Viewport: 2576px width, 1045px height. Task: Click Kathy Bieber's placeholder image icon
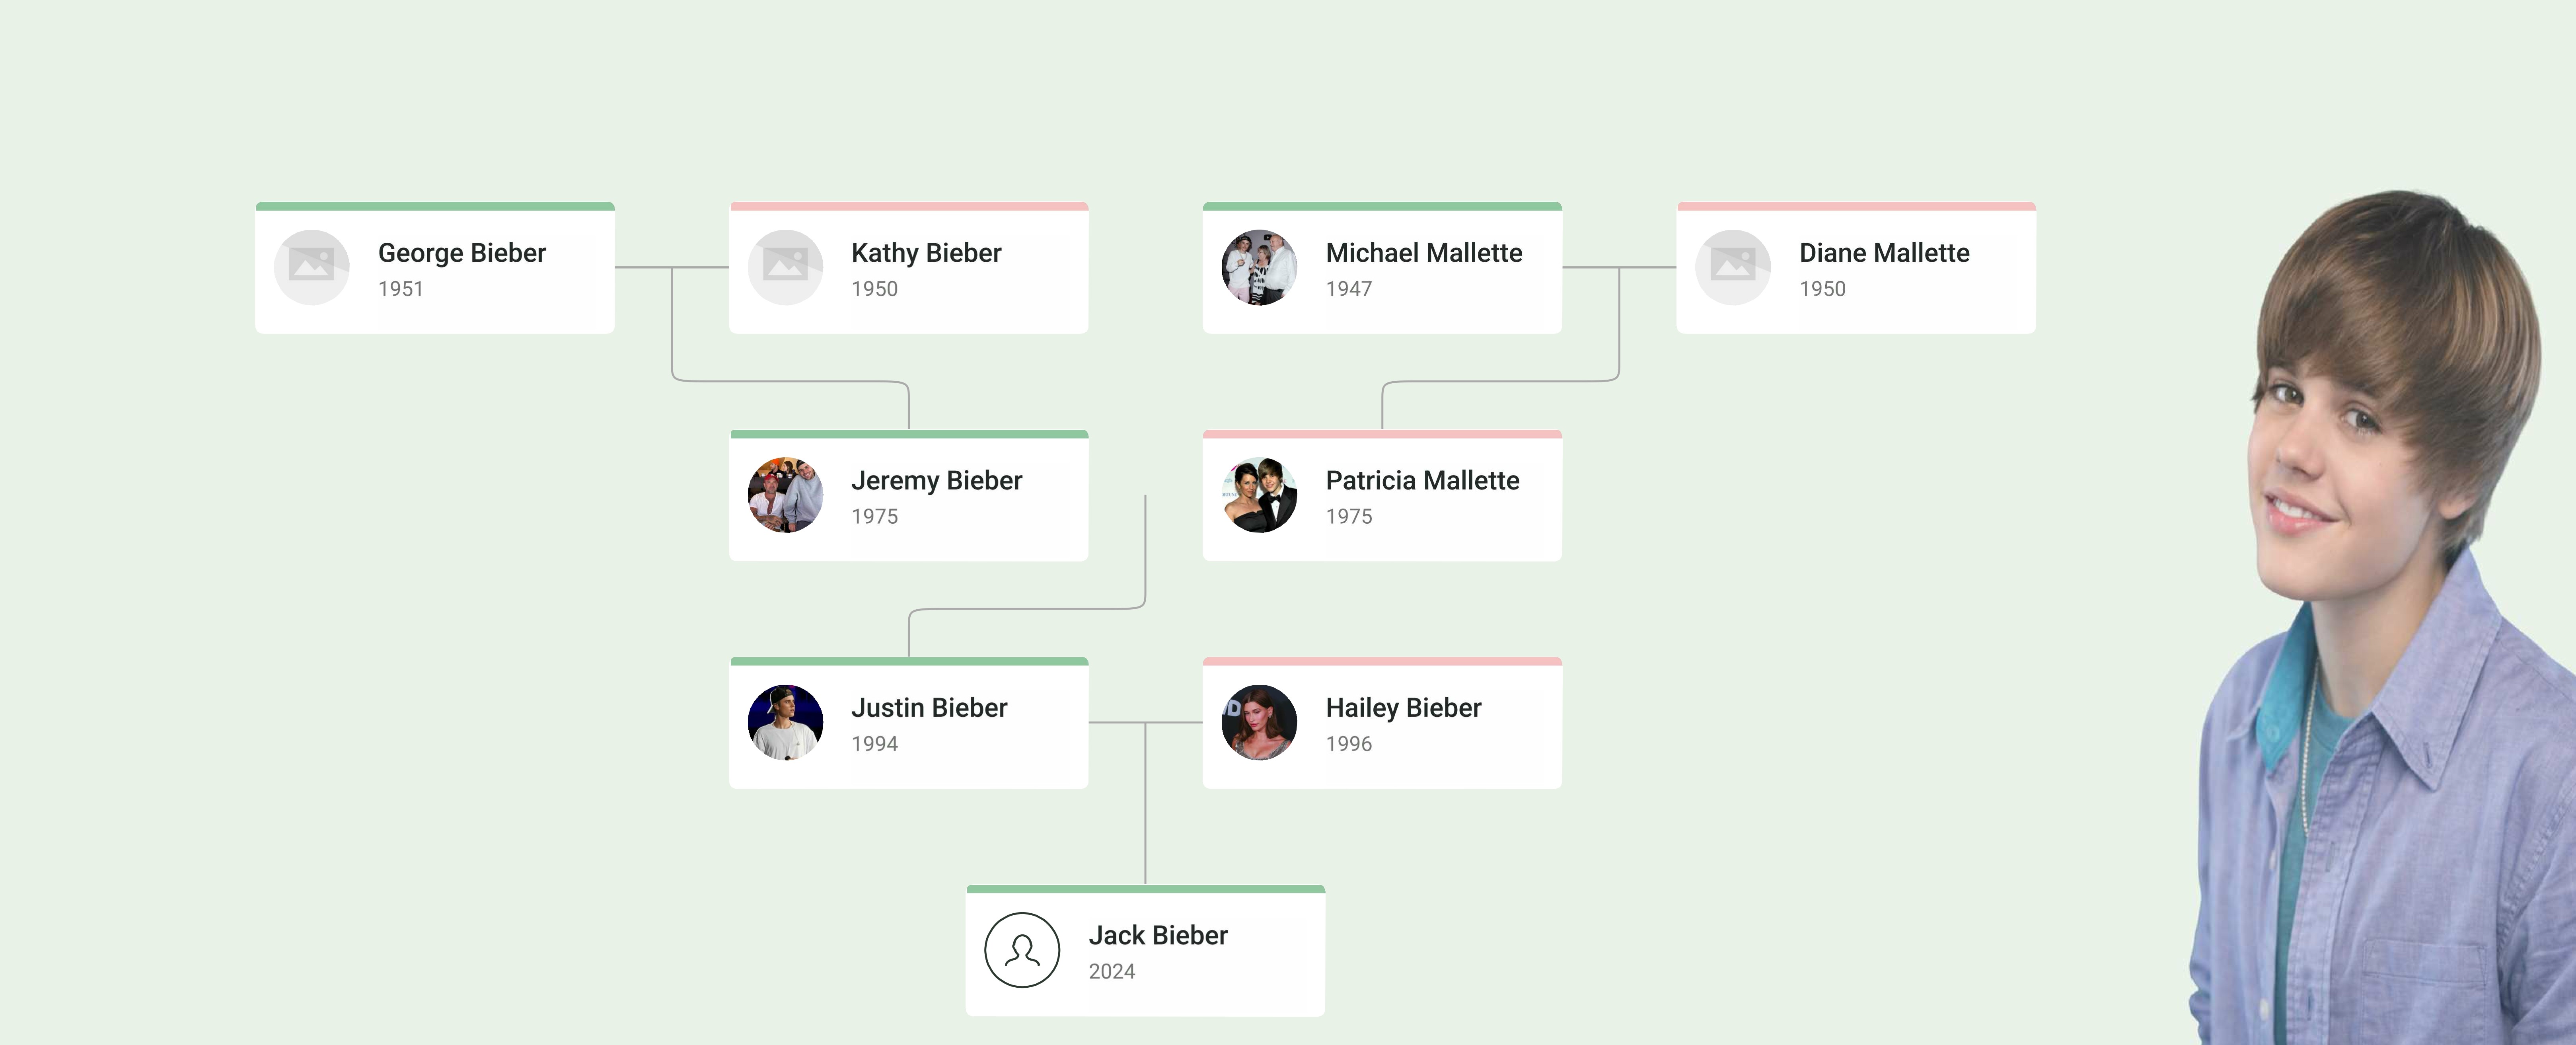(785, 267)
